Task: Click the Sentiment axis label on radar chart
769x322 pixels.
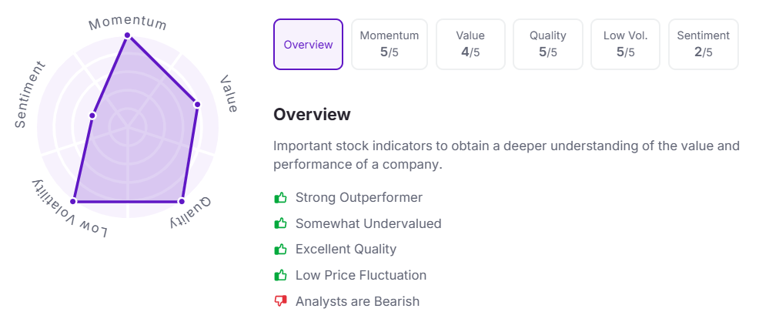Action: coord(31,94)
